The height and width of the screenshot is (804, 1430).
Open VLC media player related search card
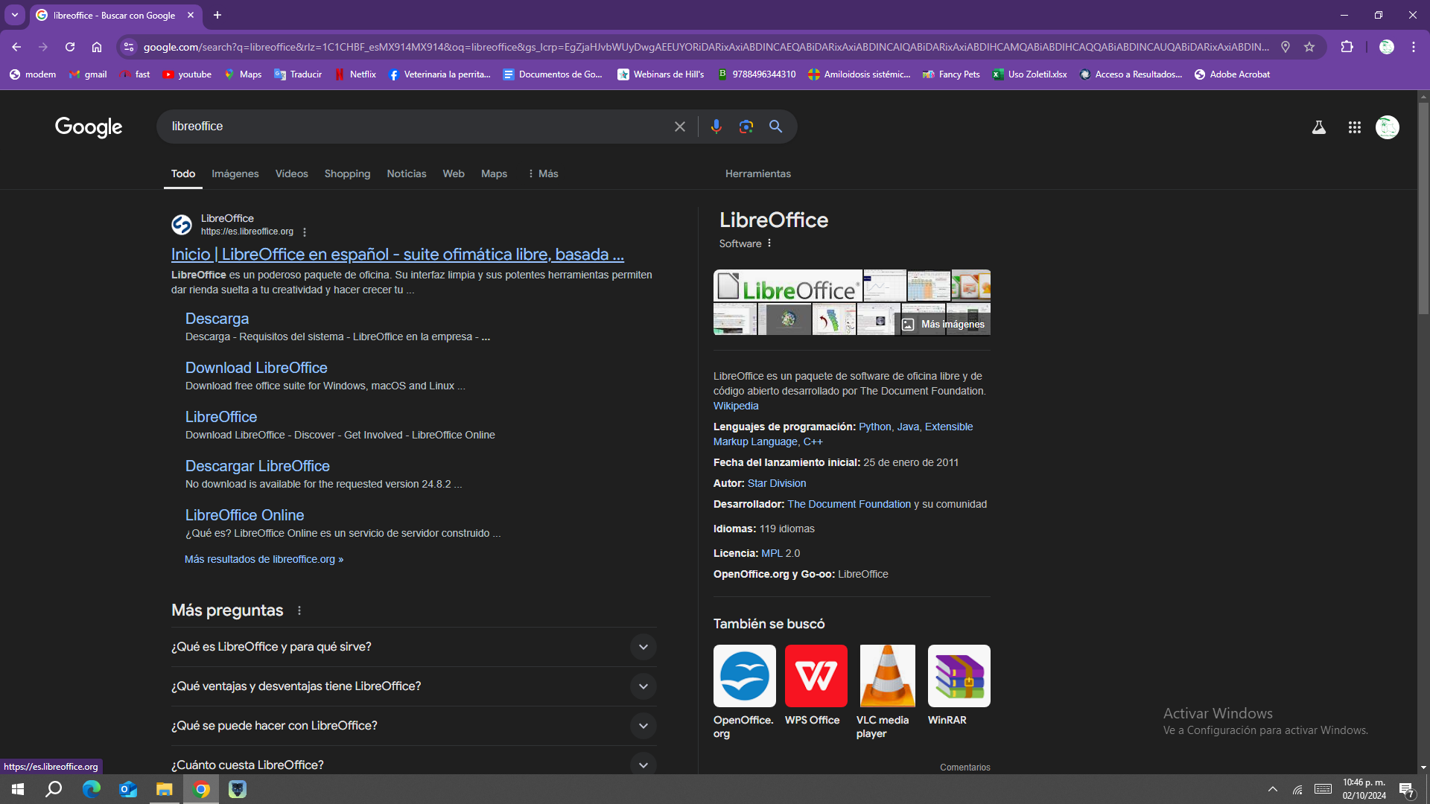click(887, 692)
